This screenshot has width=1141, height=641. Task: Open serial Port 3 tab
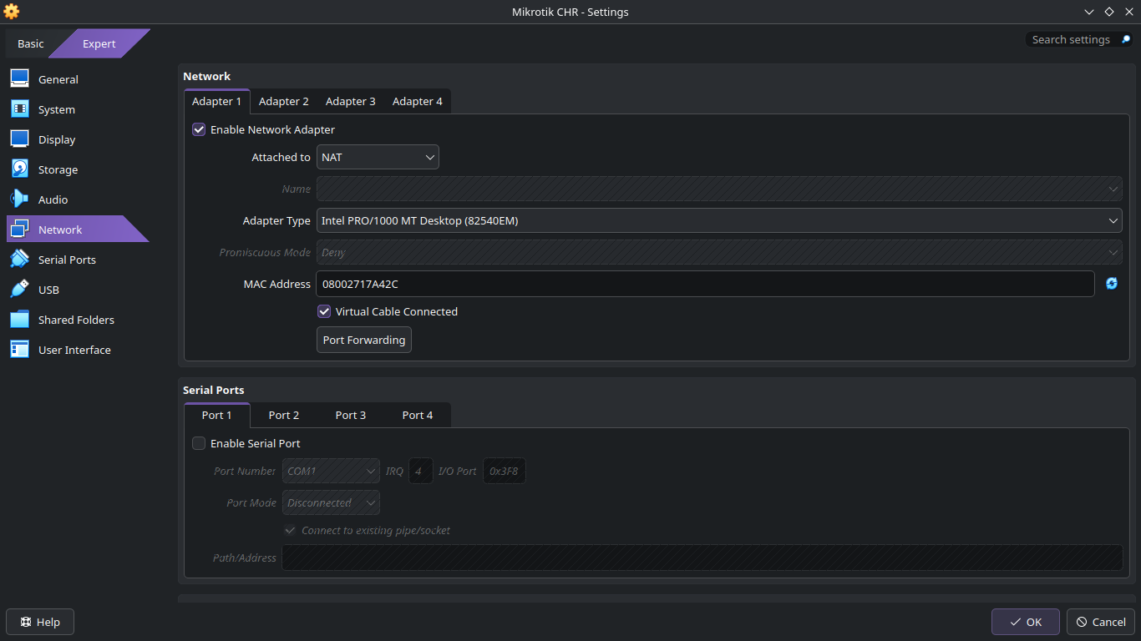point(351,415)
